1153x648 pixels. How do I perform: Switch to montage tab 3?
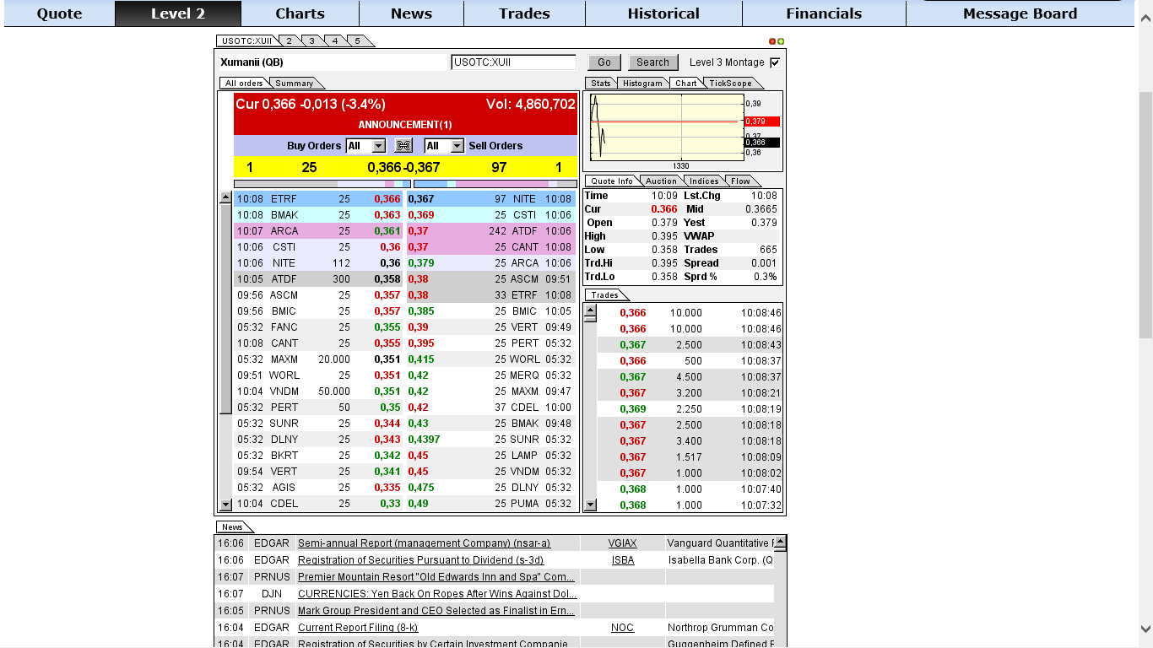(311, 41)
